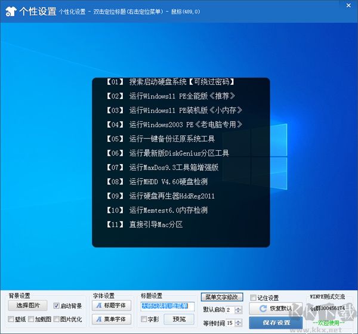
Task: Decrease the 等待时间 value with down arrow
Action: [238, 325]
